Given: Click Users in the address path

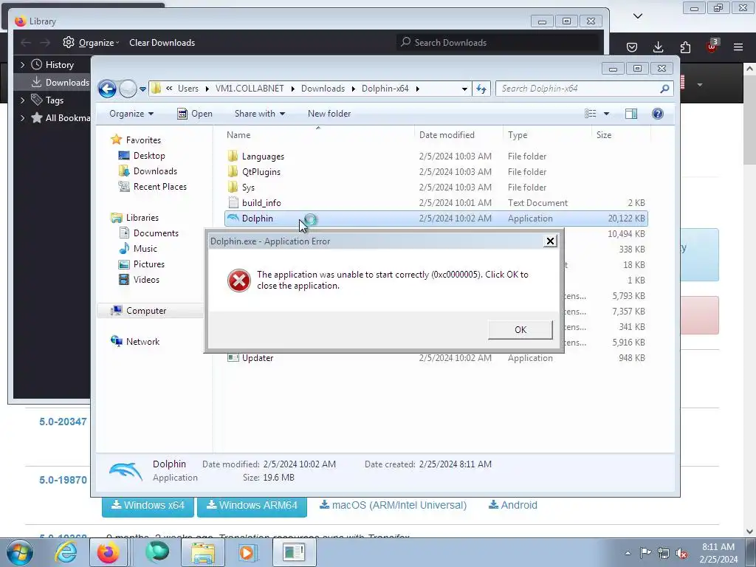Looking at the screenshot, I should [188, 89].
